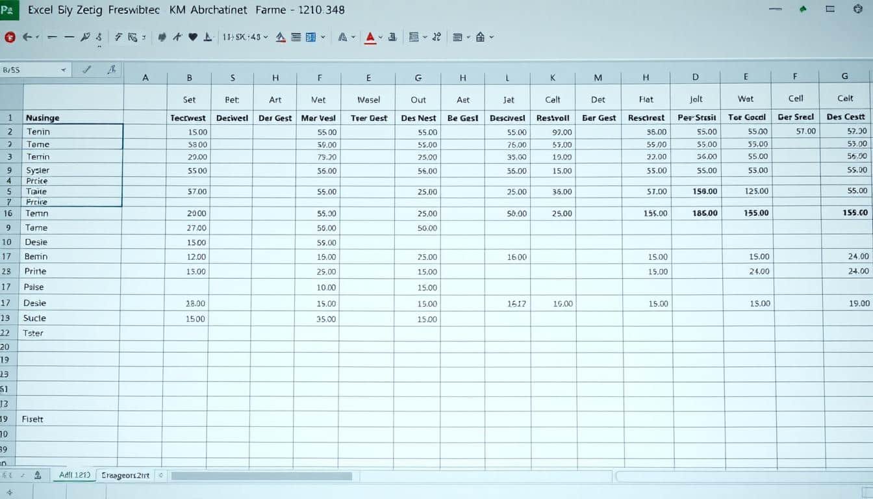Click the Tecwest header cell
Screen dimensions: 873x499
point(188,118)
